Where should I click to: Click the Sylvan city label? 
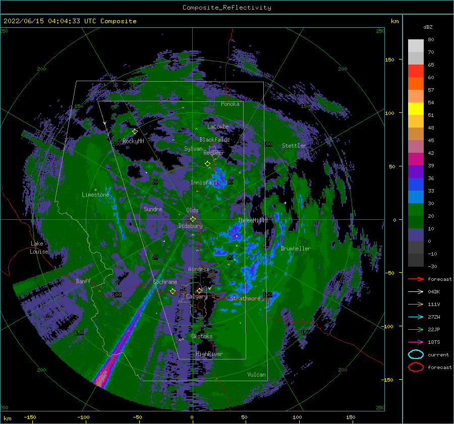(193, 149)
